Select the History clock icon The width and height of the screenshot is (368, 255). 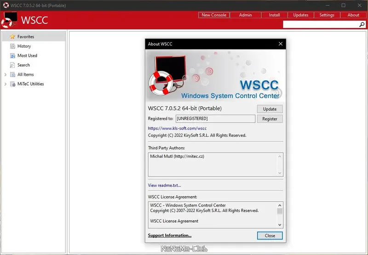click(x=12, y=46)
